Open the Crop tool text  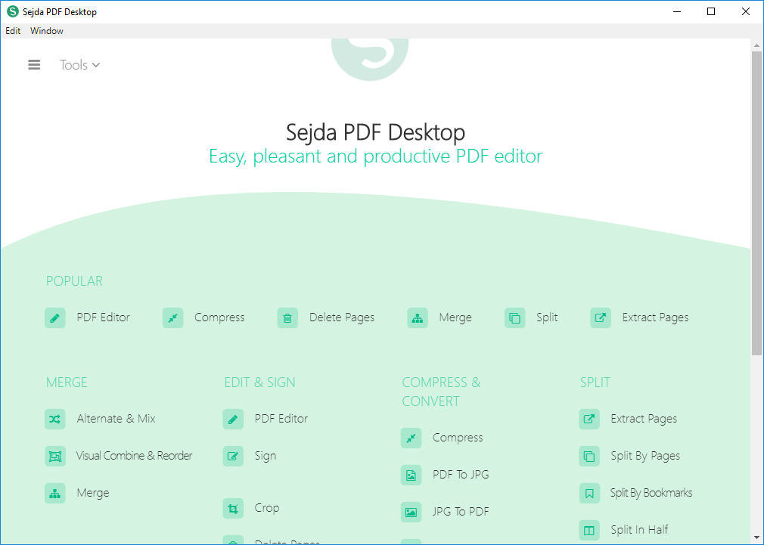(x=266, y=508)
